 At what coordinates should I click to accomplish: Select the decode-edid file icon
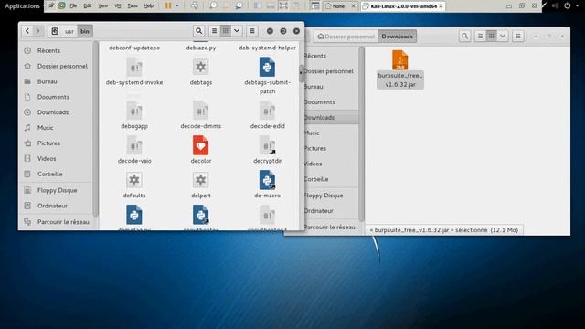[267, 111]
